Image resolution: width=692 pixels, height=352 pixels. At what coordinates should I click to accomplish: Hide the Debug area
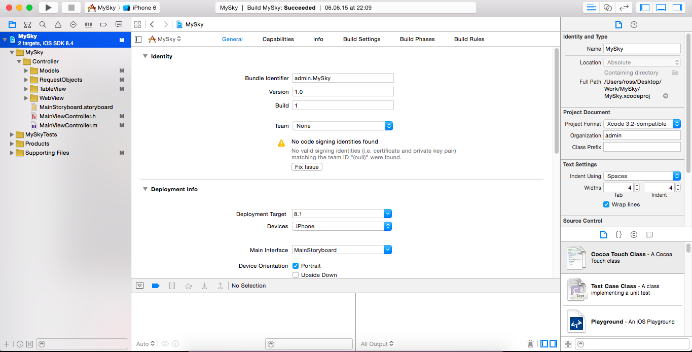(661, 8)
